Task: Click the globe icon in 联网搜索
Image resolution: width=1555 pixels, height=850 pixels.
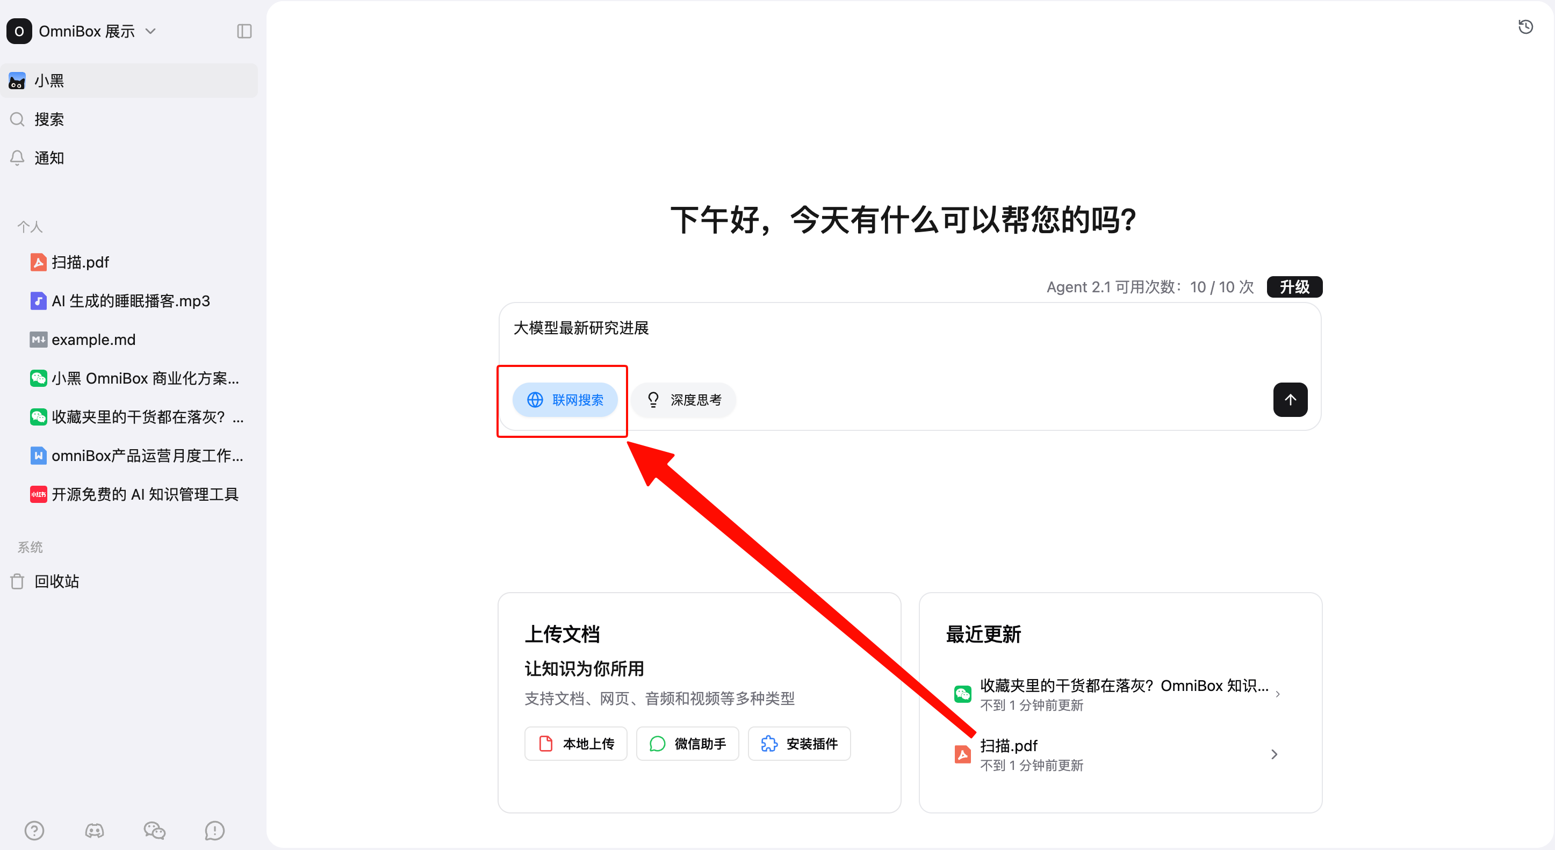Action: click(x=535, y=400)
